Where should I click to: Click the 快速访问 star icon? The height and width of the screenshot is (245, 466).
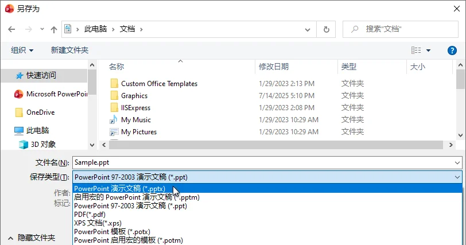(20, 76)
